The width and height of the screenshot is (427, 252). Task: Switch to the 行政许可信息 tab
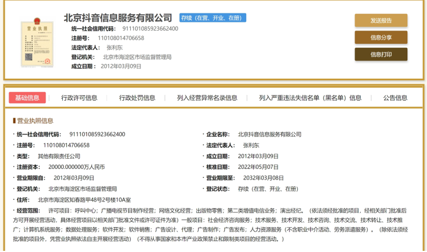click(79, 98)
